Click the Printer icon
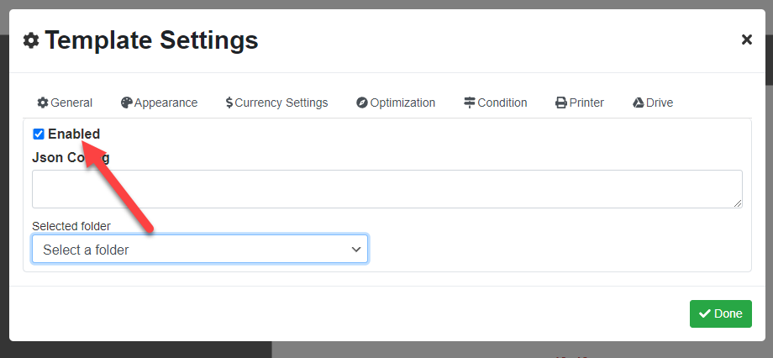This screenshot has height=358, width=773. tap(561, 103)
